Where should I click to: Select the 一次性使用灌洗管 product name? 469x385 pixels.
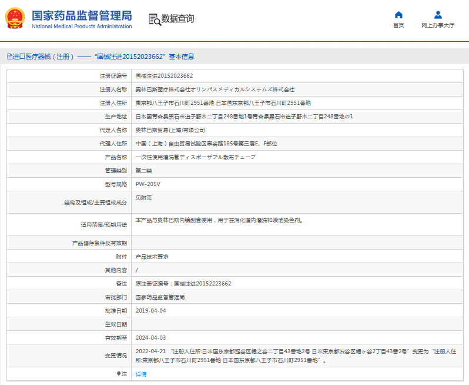(x=196, y=157)
